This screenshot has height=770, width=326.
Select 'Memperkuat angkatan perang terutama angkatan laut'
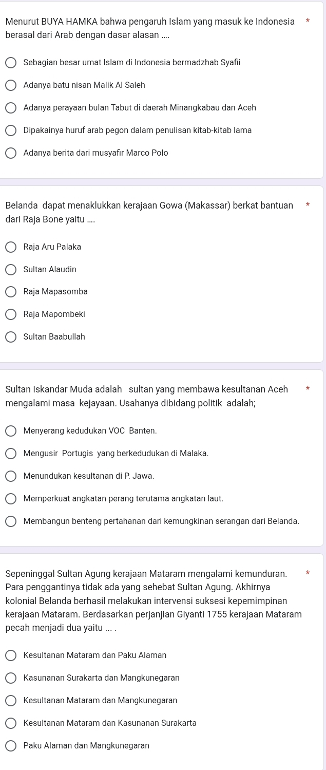[x=11, y=499]
